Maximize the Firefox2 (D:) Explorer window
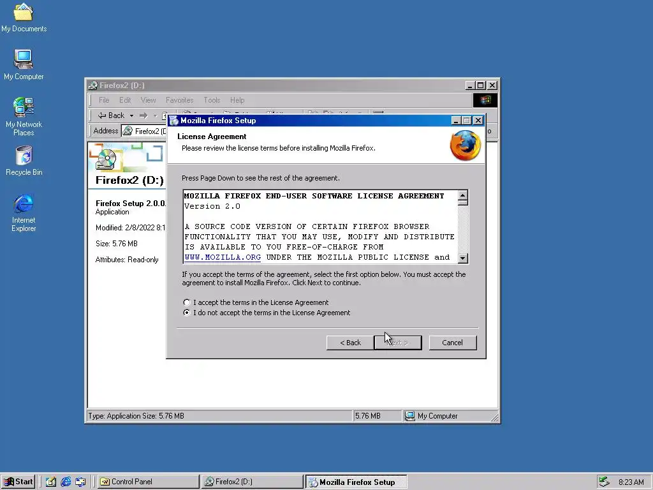Screen dimensions: 653x490 (481, 85)
